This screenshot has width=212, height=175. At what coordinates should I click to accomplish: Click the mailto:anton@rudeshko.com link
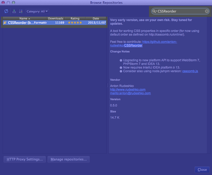tap(130, 93)
